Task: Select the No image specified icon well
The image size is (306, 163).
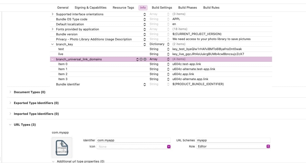Action: pyautogui.click(x=62, y=147)
